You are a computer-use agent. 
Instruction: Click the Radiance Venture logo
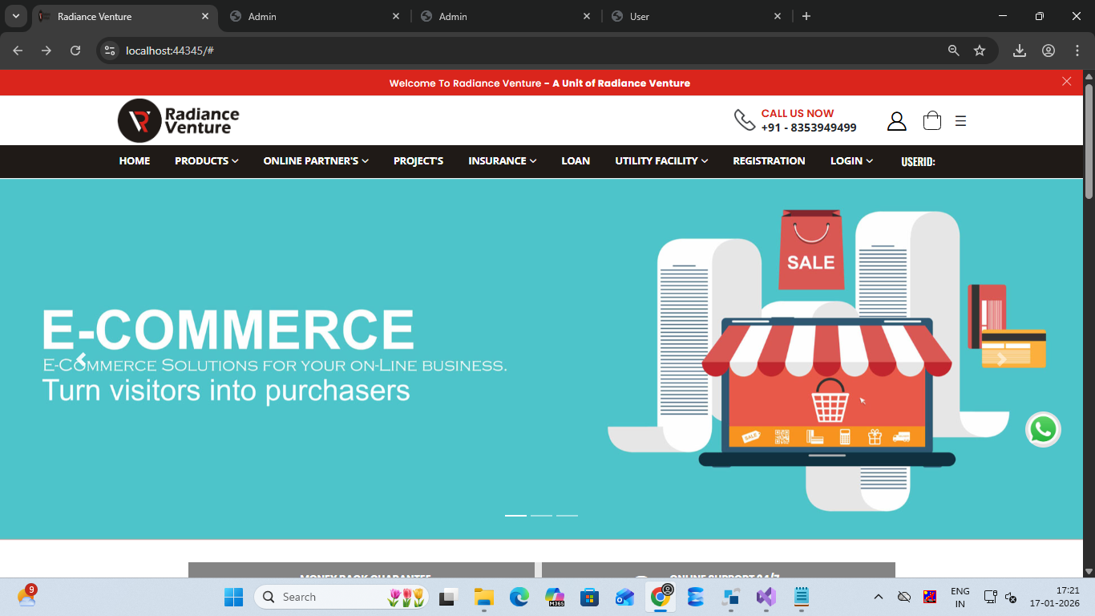tap(179, 120)
